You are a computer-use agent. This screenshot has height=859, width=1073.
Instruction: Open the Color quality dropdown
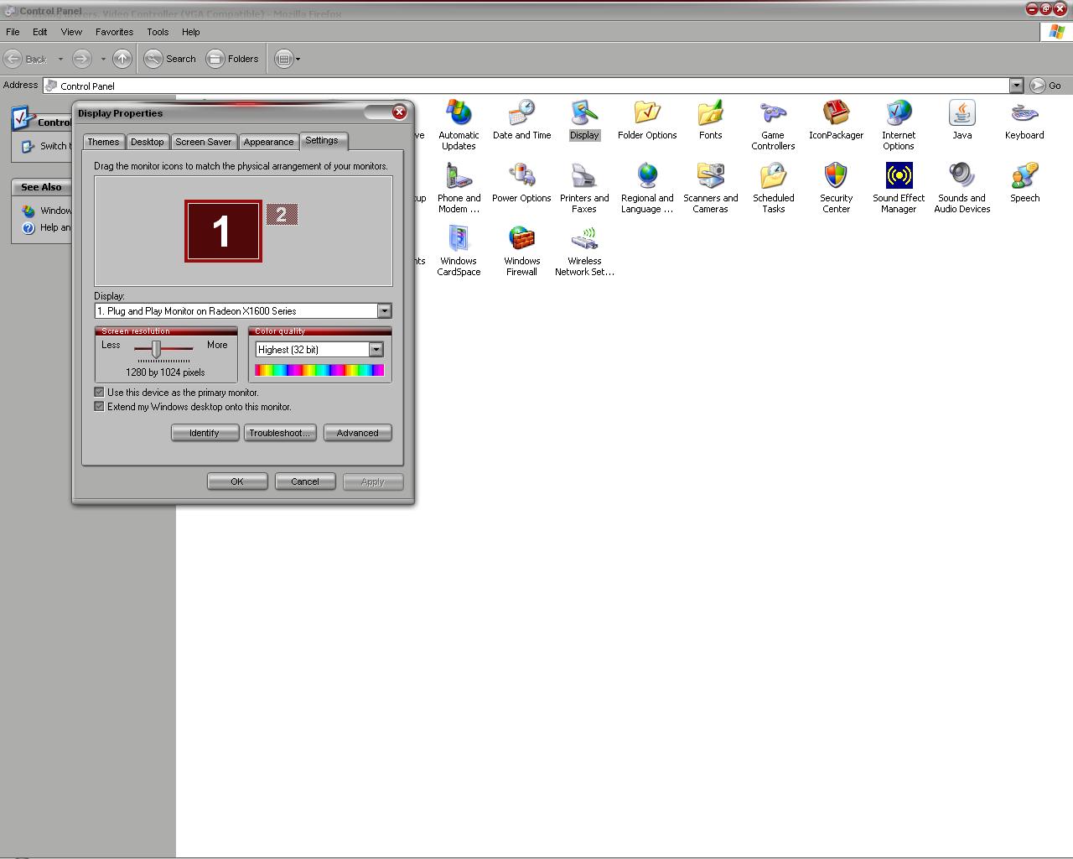(x=376, y=350)
